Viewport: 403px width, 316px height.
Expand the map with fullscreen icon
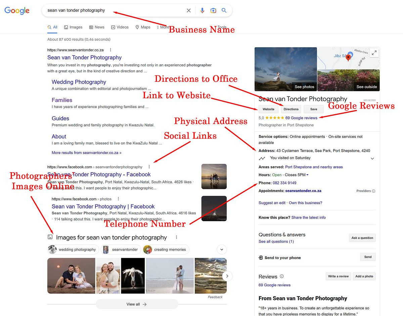374,53
